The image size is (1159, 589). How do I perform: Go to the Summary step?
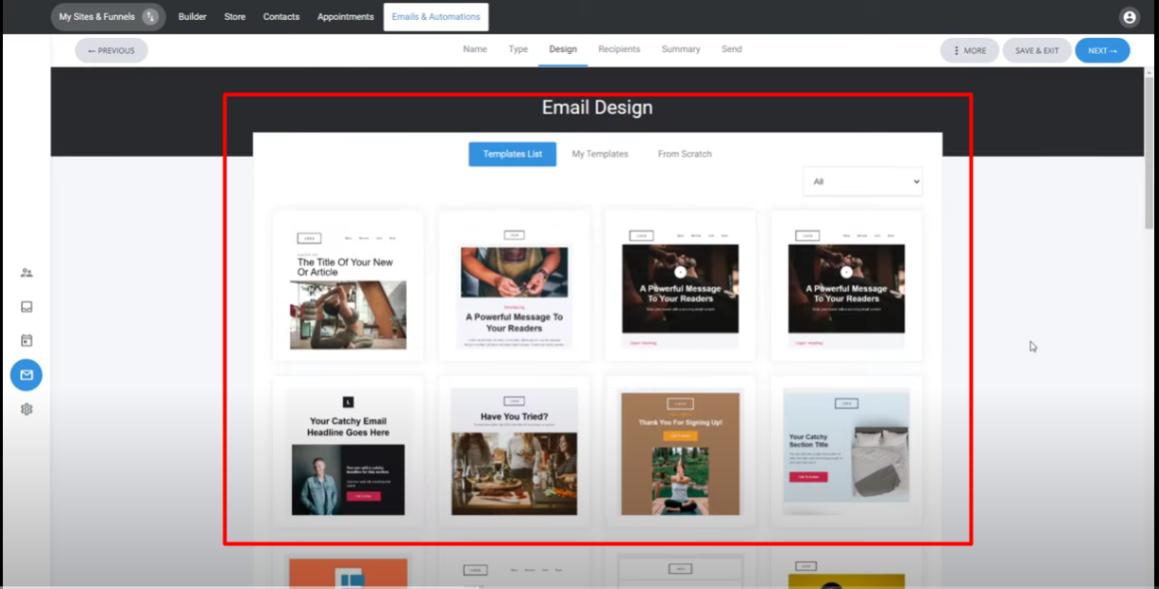681,49
